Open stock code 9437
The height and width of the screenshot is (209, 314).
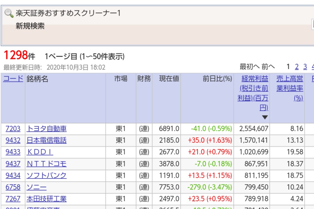(x=13, y=164)
